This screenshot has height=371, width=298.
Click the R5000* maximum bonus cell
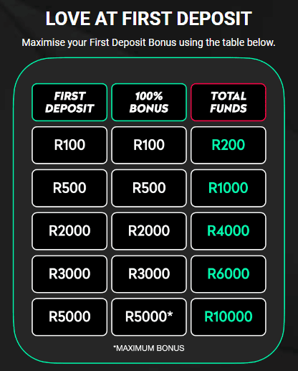point(149,317)
